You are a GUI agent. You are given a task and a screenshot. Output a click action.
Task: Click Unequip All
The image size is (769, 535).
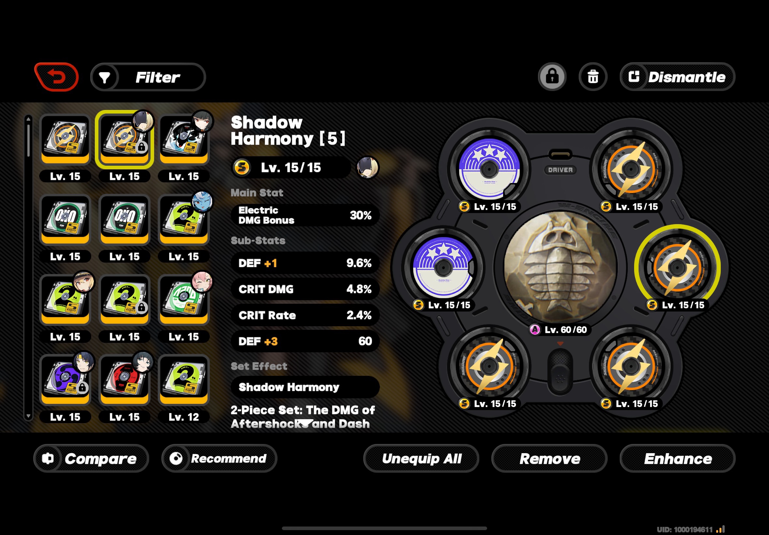pyautogui.click(x=421, y=458)
